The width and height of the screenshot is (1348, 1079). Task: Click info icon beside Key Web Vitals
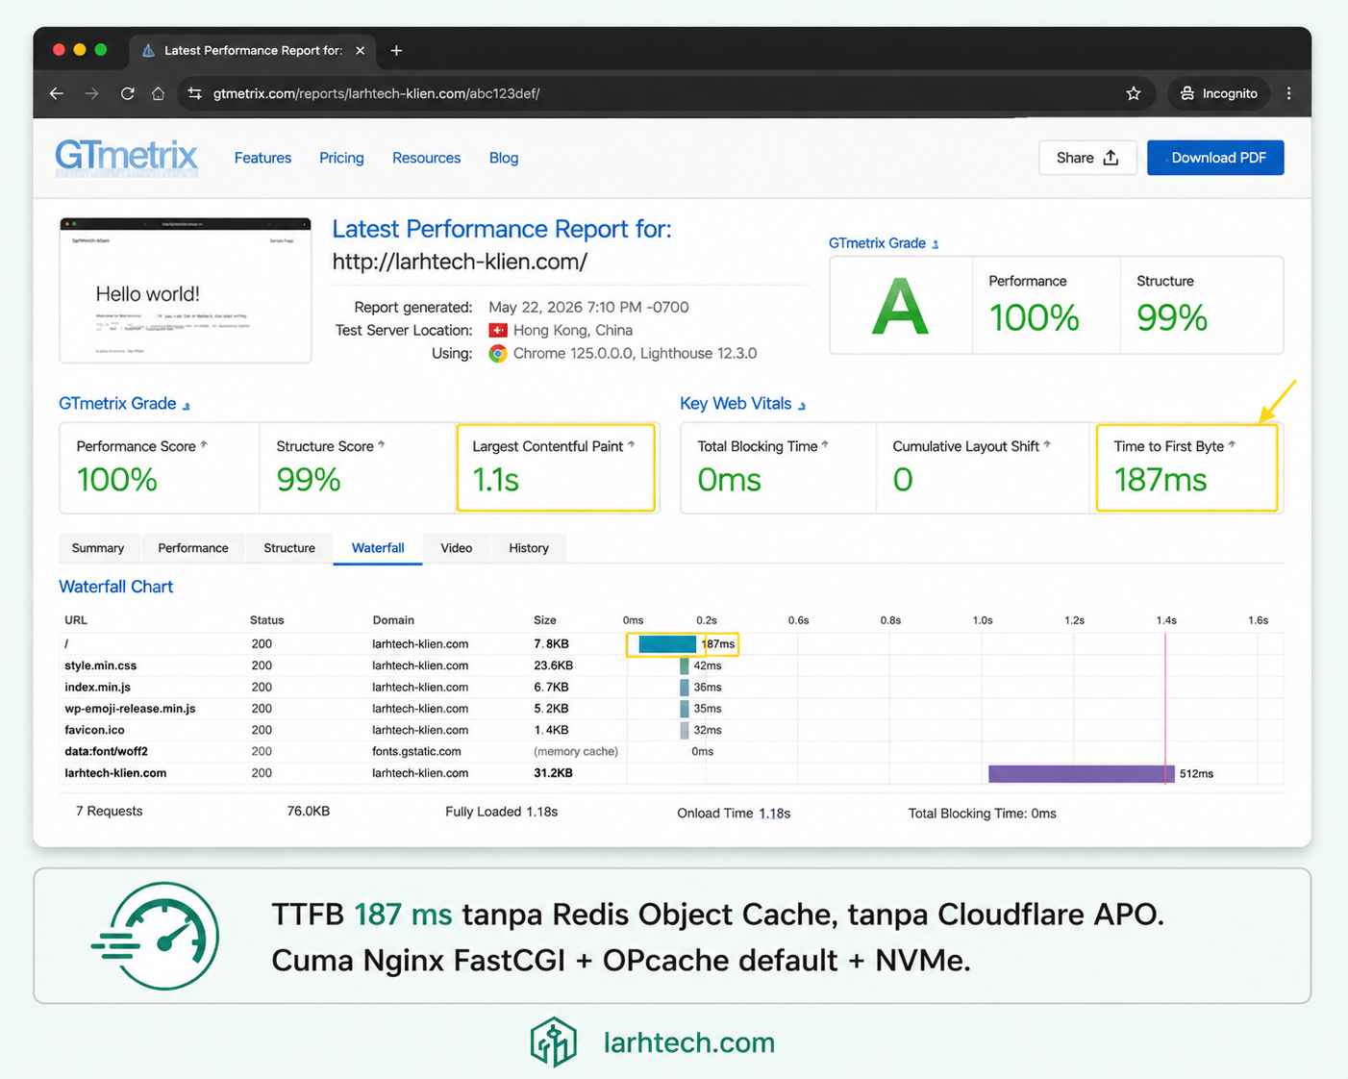[802, 406]
